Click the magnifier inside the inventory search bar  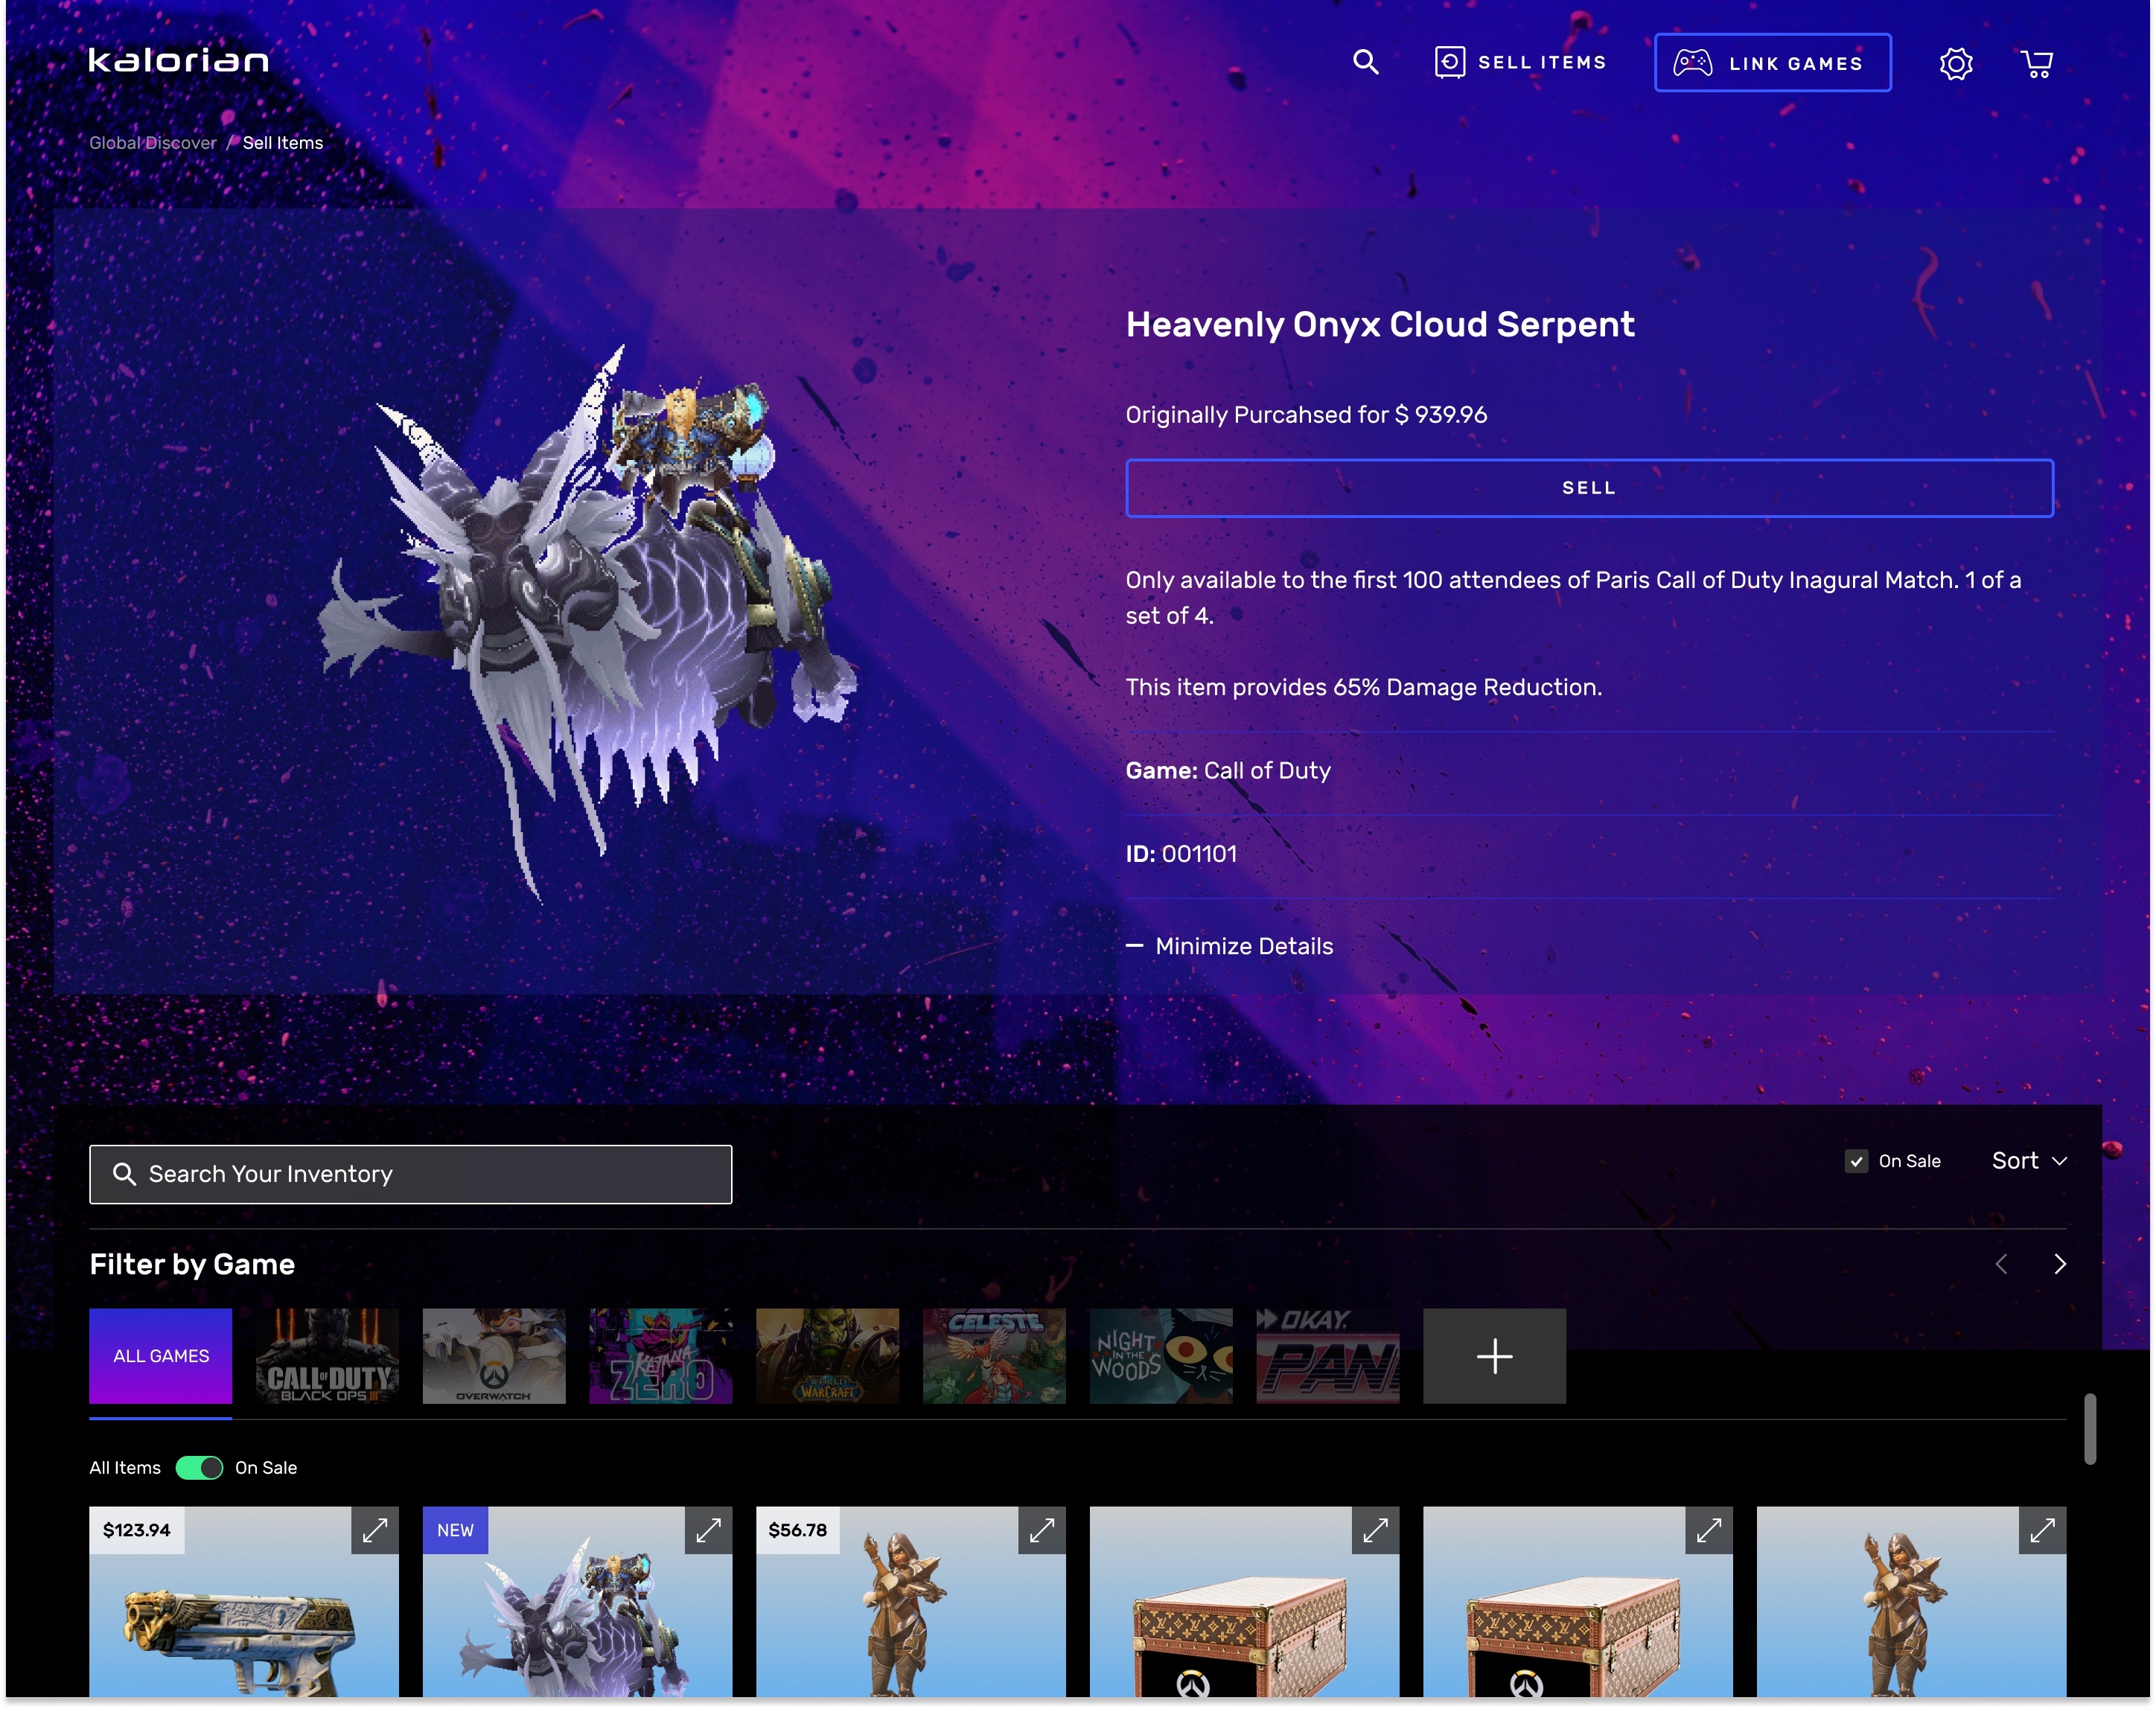tap(125, 1173)
